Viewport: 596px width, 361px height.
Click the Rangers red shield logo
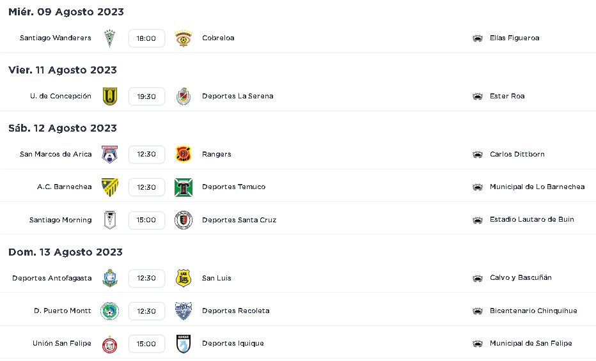(x=183, y=154)
